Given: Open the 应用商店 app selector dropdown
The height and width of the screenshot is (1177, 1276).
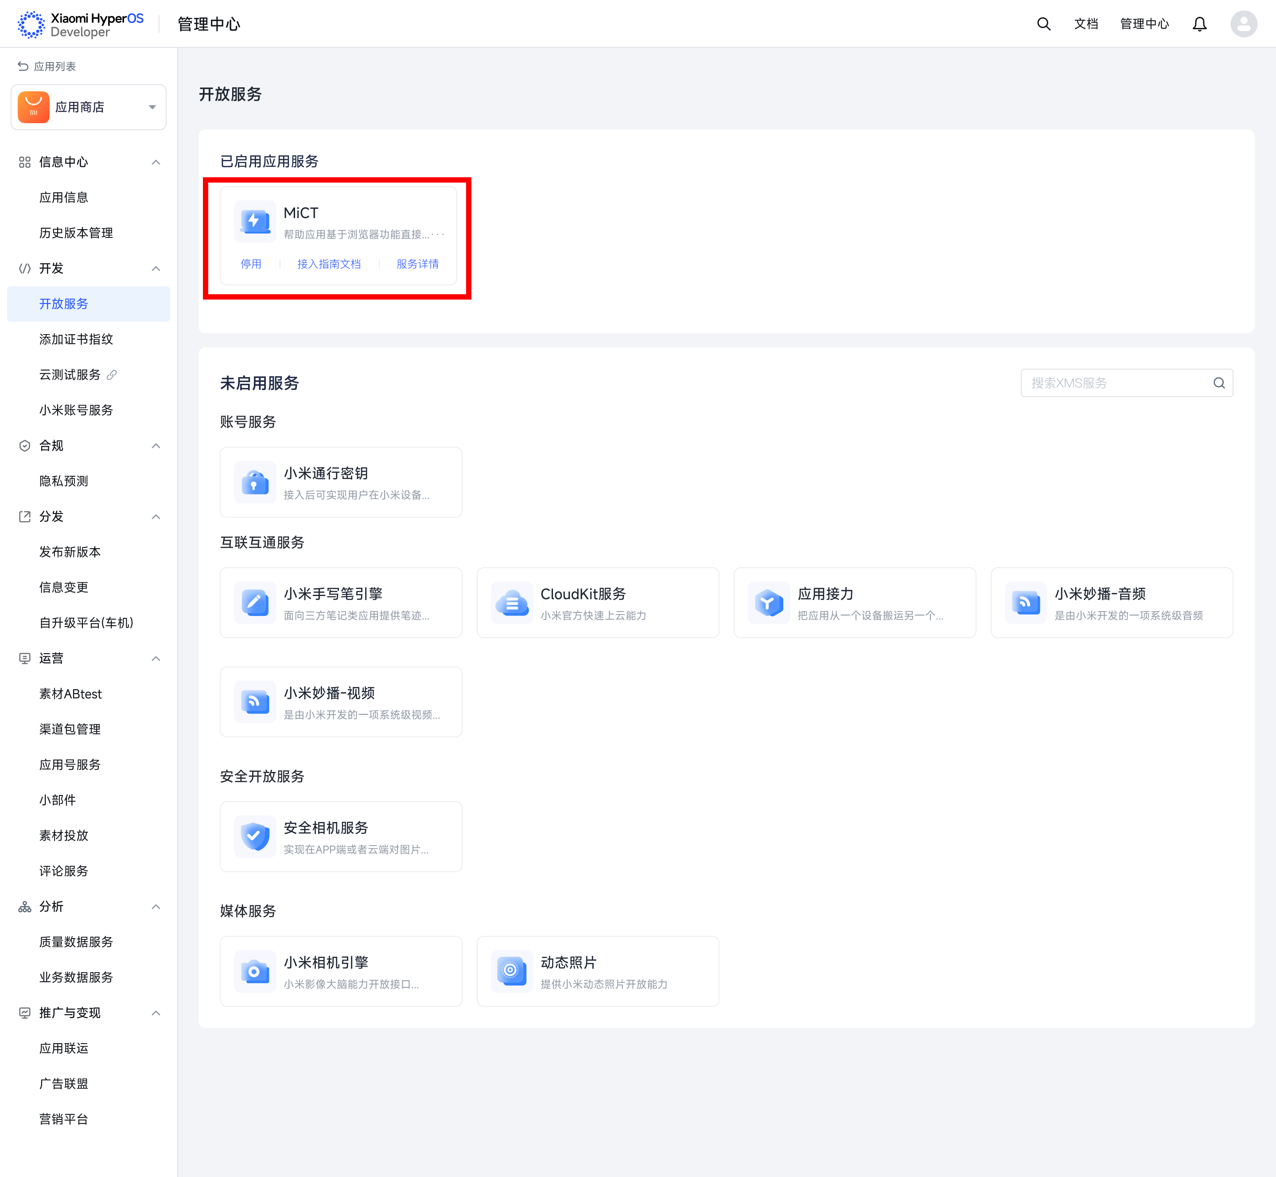Looking at the screenshot, I should click(x=89, y=107).
